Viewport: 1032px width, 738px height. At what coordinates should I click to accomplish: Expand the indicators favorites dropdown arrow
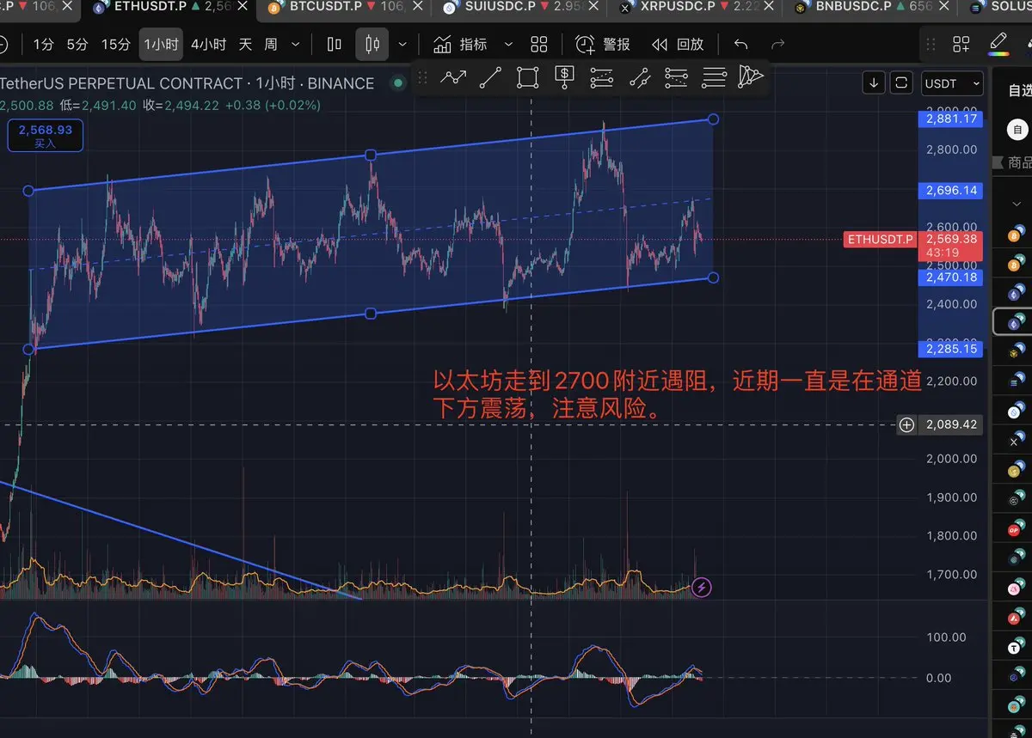click(x=508, y=44)
